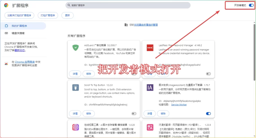Open 详情 for Scroll To Top Button

[x=75, y=114]
